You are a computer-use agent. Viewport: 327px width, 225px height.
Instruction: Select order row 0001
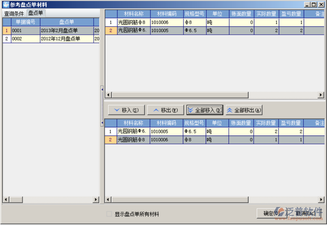(x=51, y=30)
